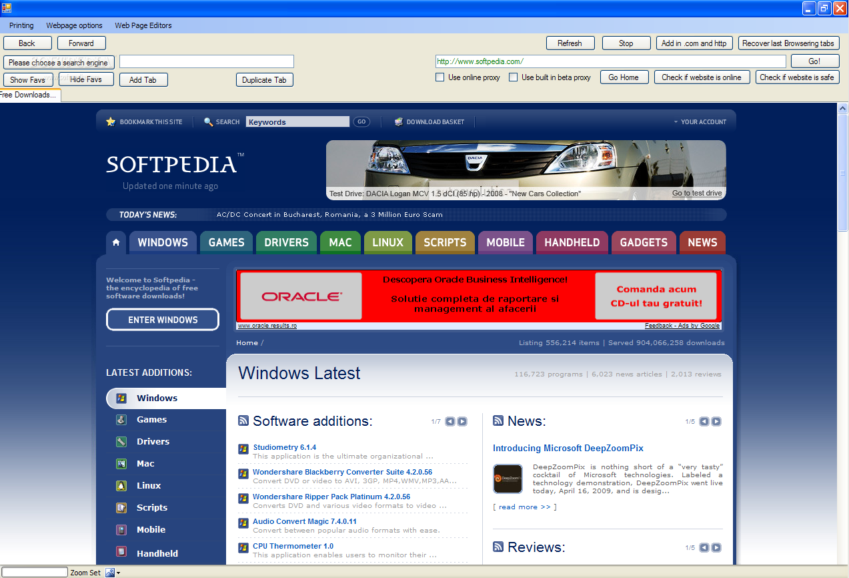Click the Forward button

coord(81,43)
